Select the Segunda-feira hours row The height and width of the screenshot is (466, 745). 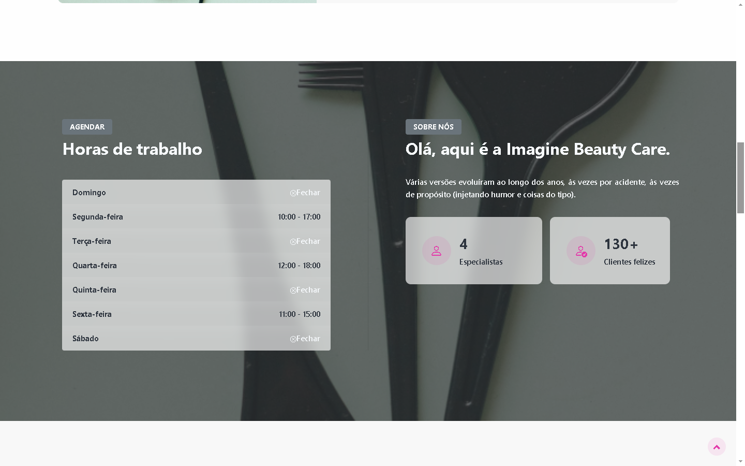[196, 217]
